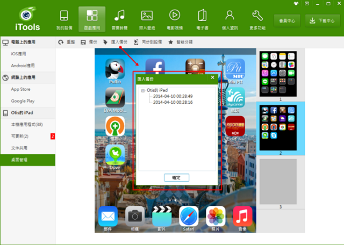This screenshot has width=344, height=245.
Task: Click the 確定 confirm button
Action: coord(176,178)
